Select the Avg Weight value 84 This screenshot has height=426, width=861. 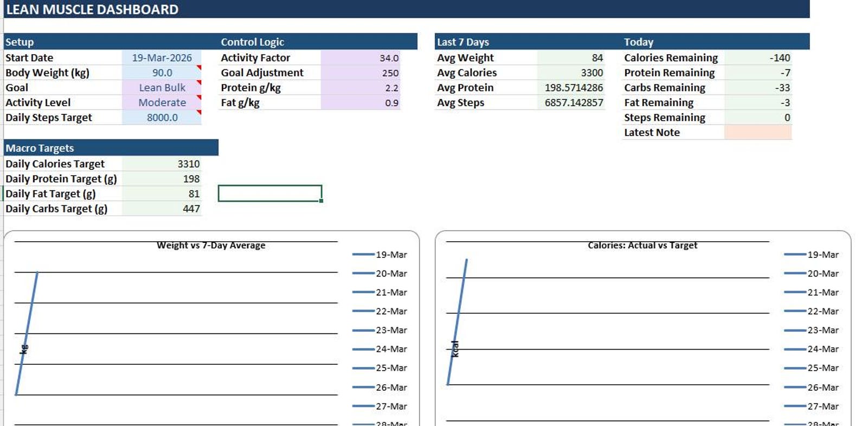(571, 57)
